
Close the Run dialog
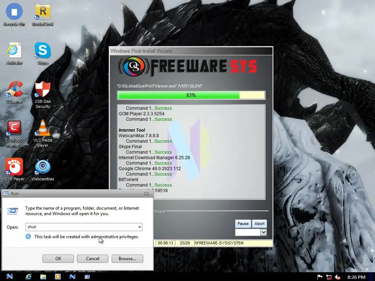point(146,194)
